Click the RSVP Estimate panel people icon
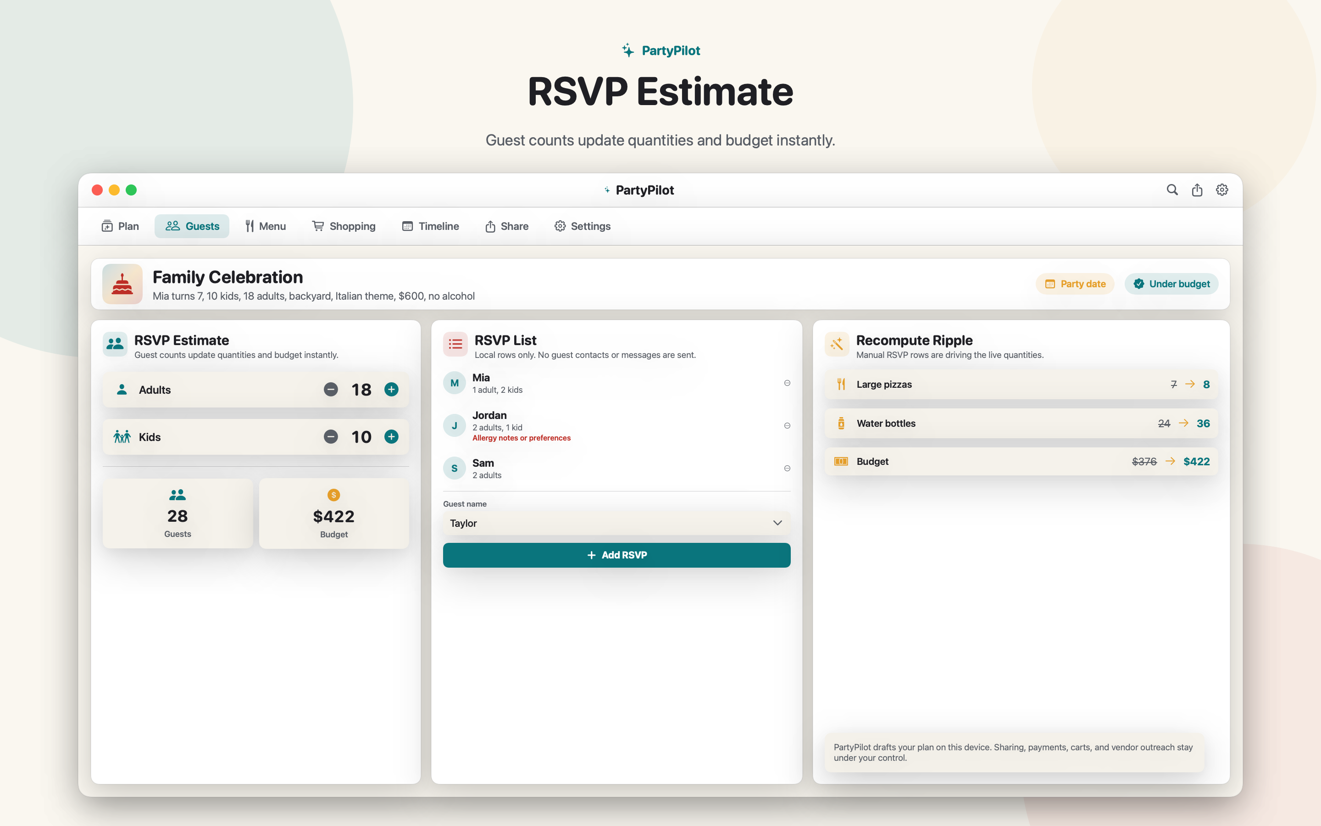Screen dimensions: 1321x826 [x=115, y=344]
